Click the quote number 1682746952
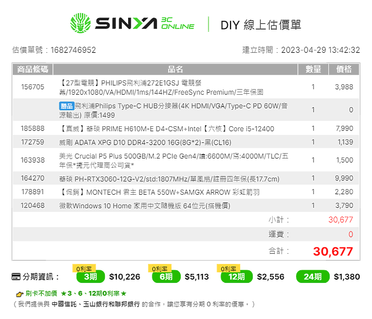Viewport: 372px width, 319px height. 73,50
